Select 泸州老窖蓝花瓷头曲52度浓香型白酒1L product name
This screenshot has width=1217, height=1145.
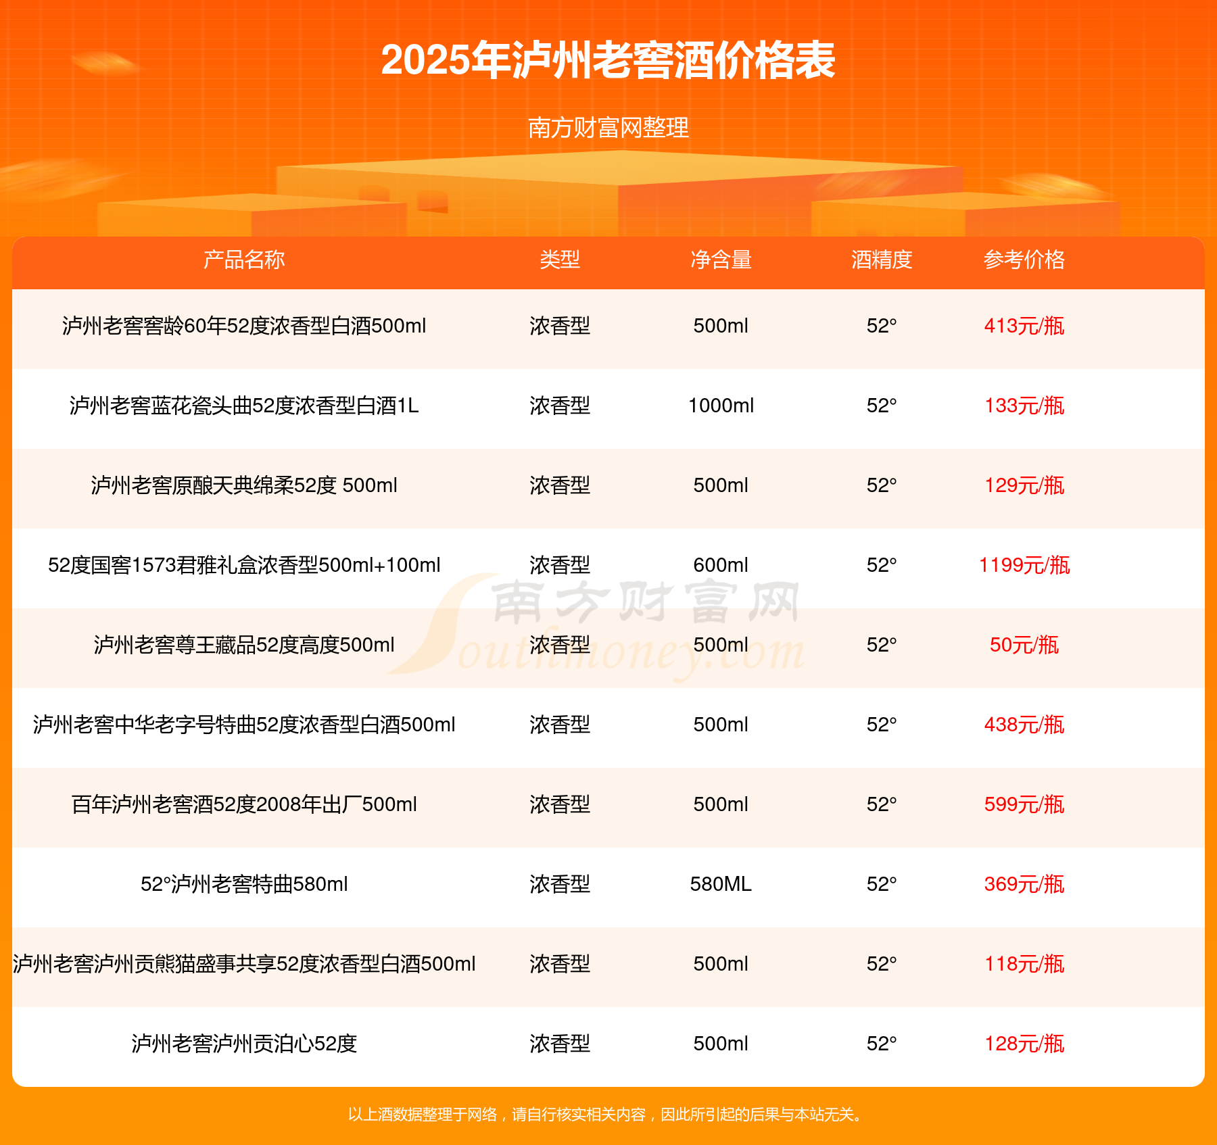click(244, 406)
